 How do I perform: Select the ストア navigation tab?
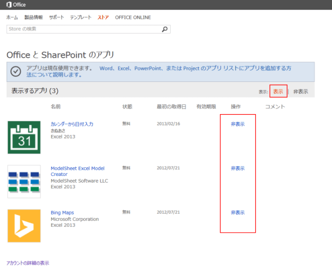(x=102, y=17)
